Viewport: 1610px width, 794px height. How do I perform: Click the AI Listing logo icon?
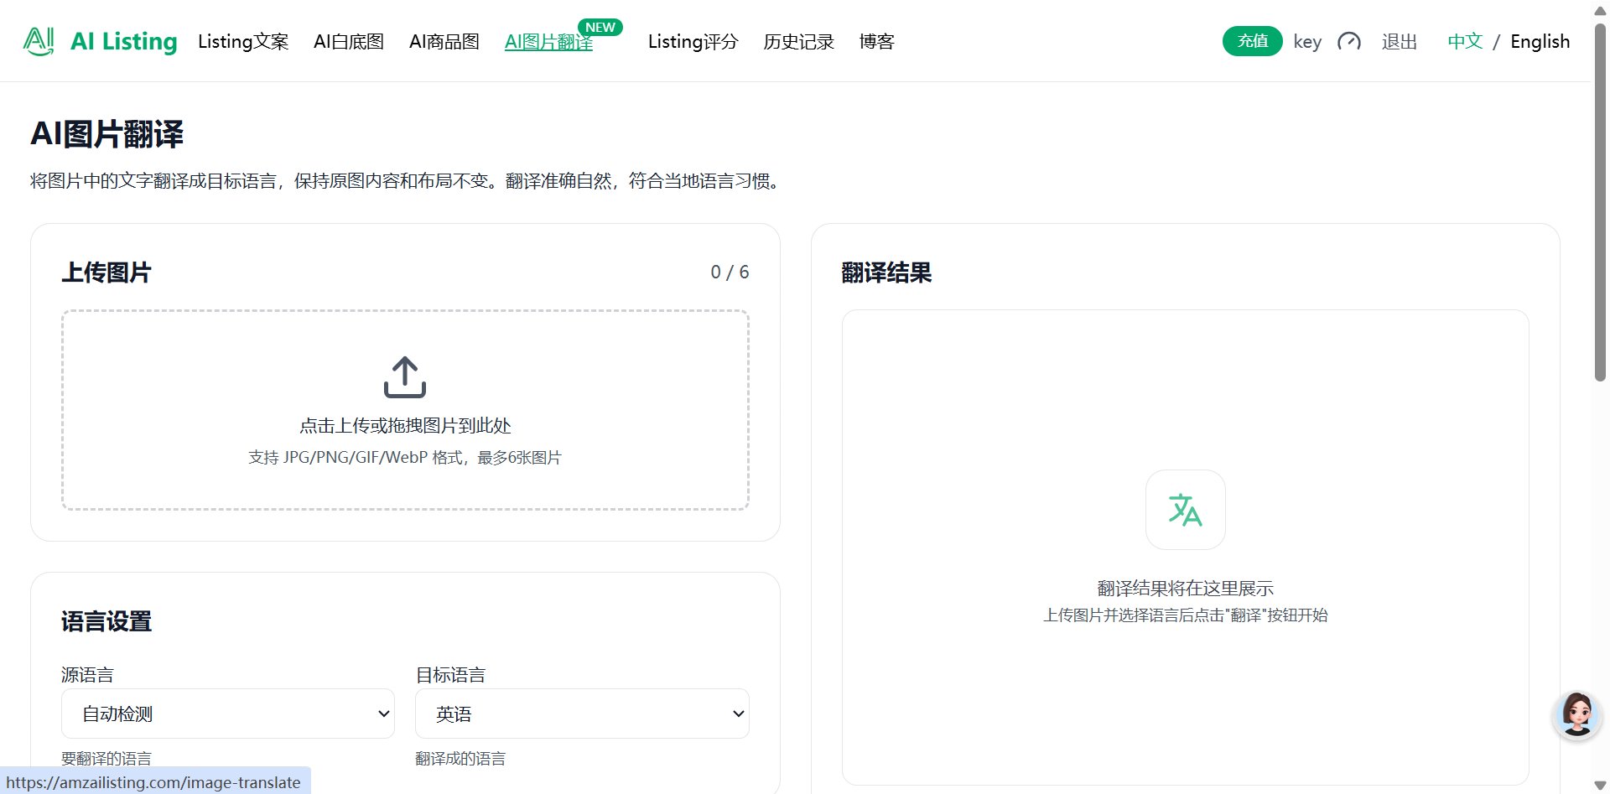39,41
